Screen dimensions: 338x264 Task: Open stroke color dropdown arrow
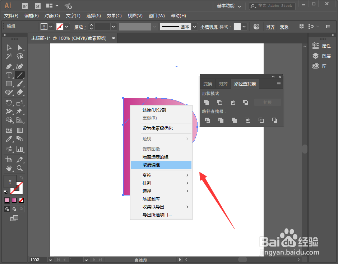click(x=66, y=27)
